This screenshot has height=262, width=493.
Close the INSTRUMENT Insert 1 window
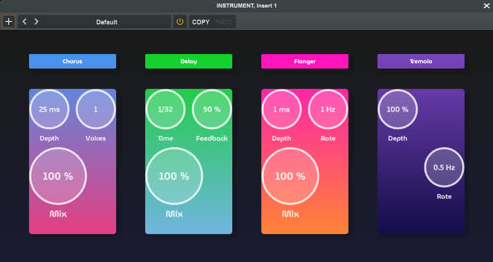(487, 6)
